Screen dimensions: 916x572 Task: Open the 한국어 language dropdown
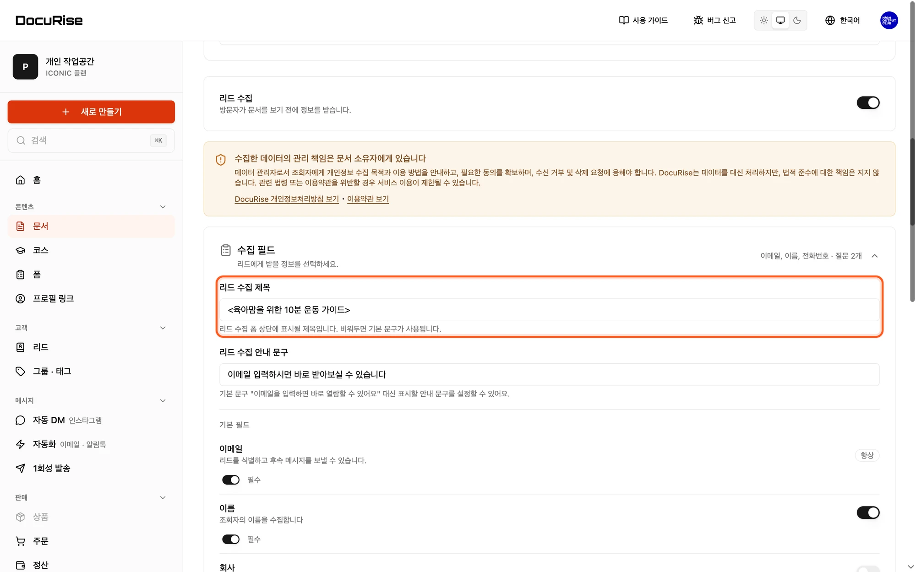click(843, 20)
